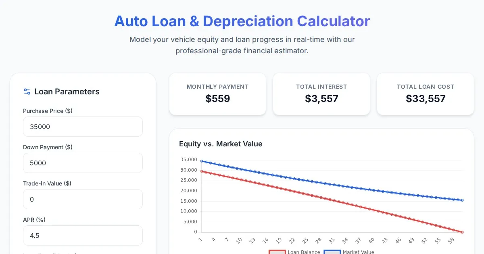Click the Equity vs. Market Value chart title

pyautogui.click(x=221, y=144)
